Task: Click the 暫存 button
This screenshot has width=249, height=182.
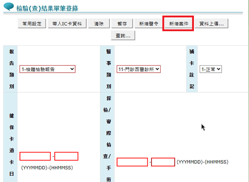Action: pos(122,24)
